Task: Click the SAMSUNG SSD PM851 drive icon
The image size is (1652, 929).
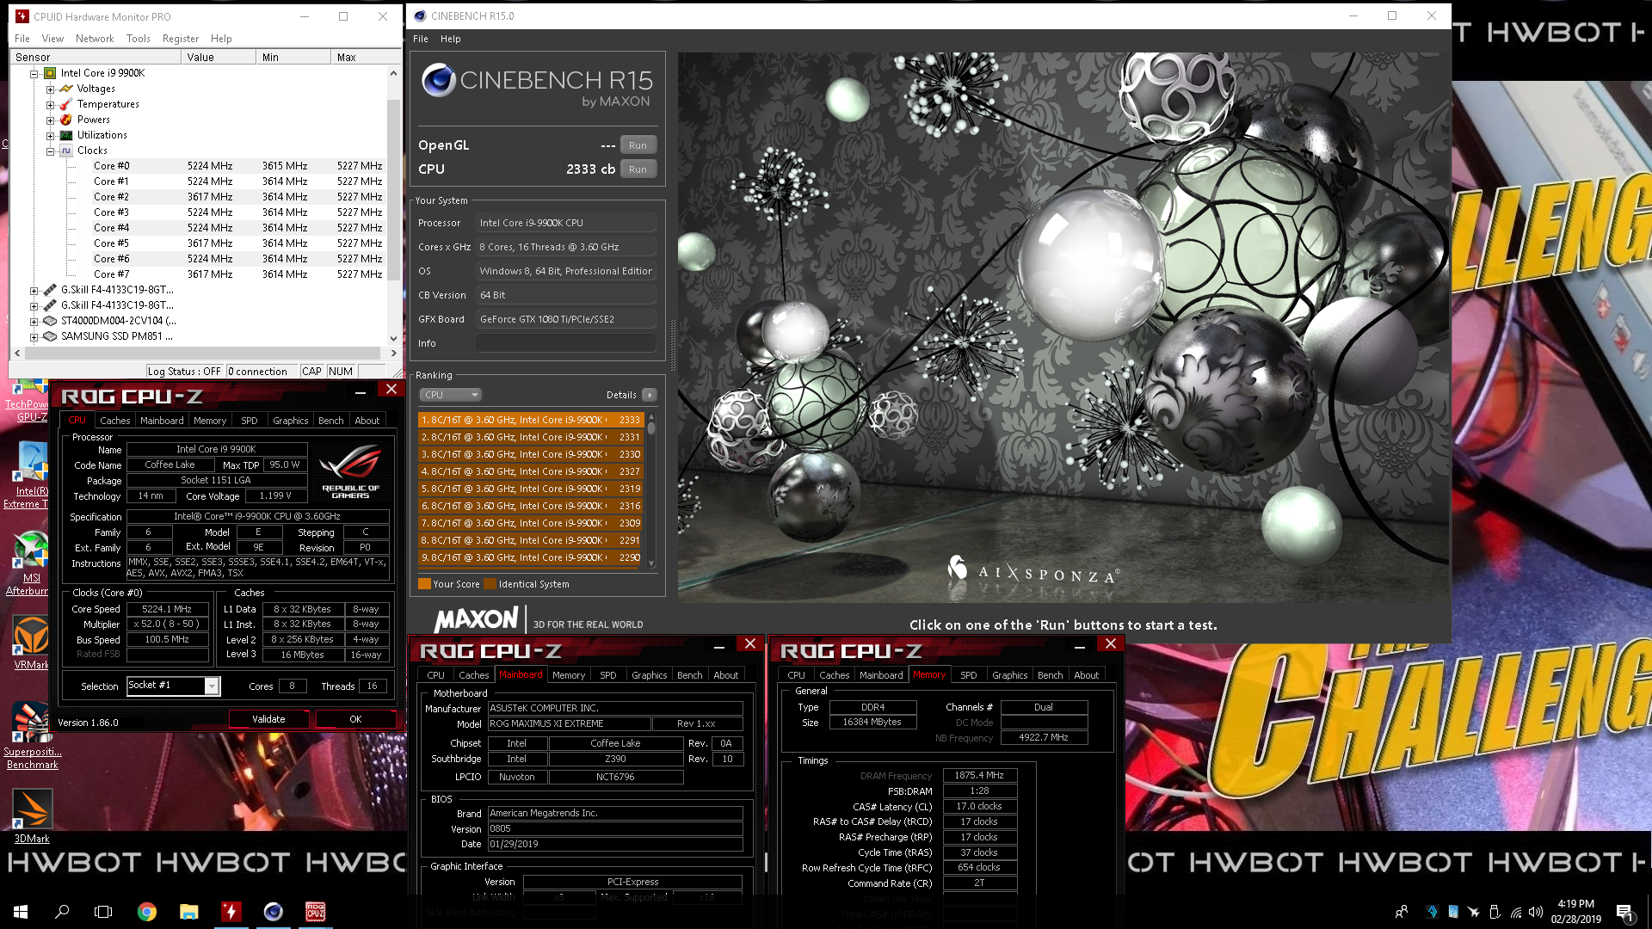Action: [x=50, y=336]
